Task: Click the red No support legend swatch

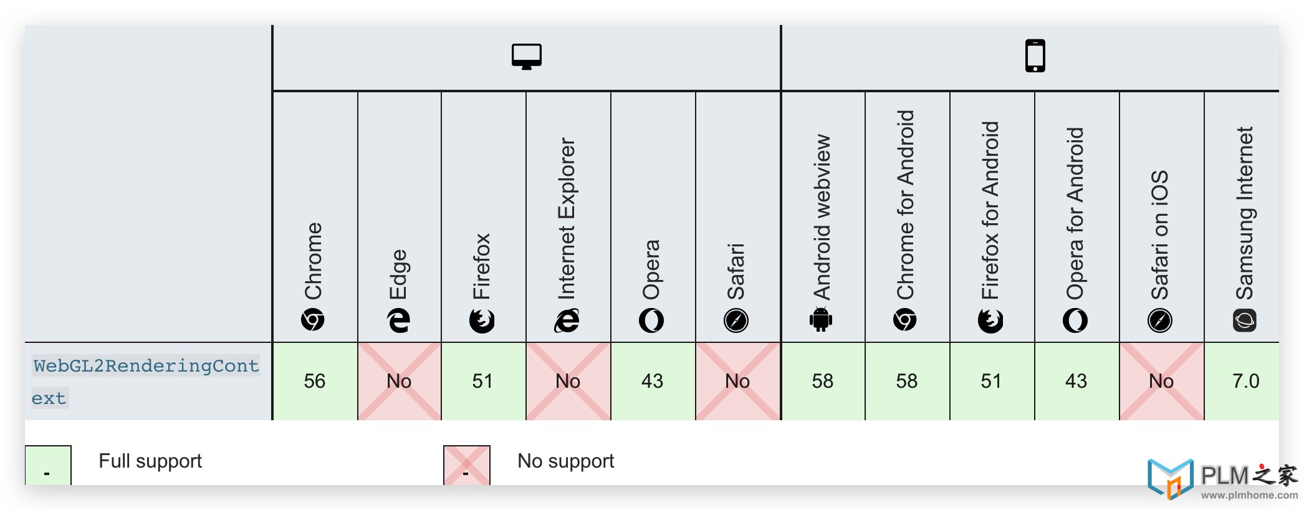Action: click(467, 465)
